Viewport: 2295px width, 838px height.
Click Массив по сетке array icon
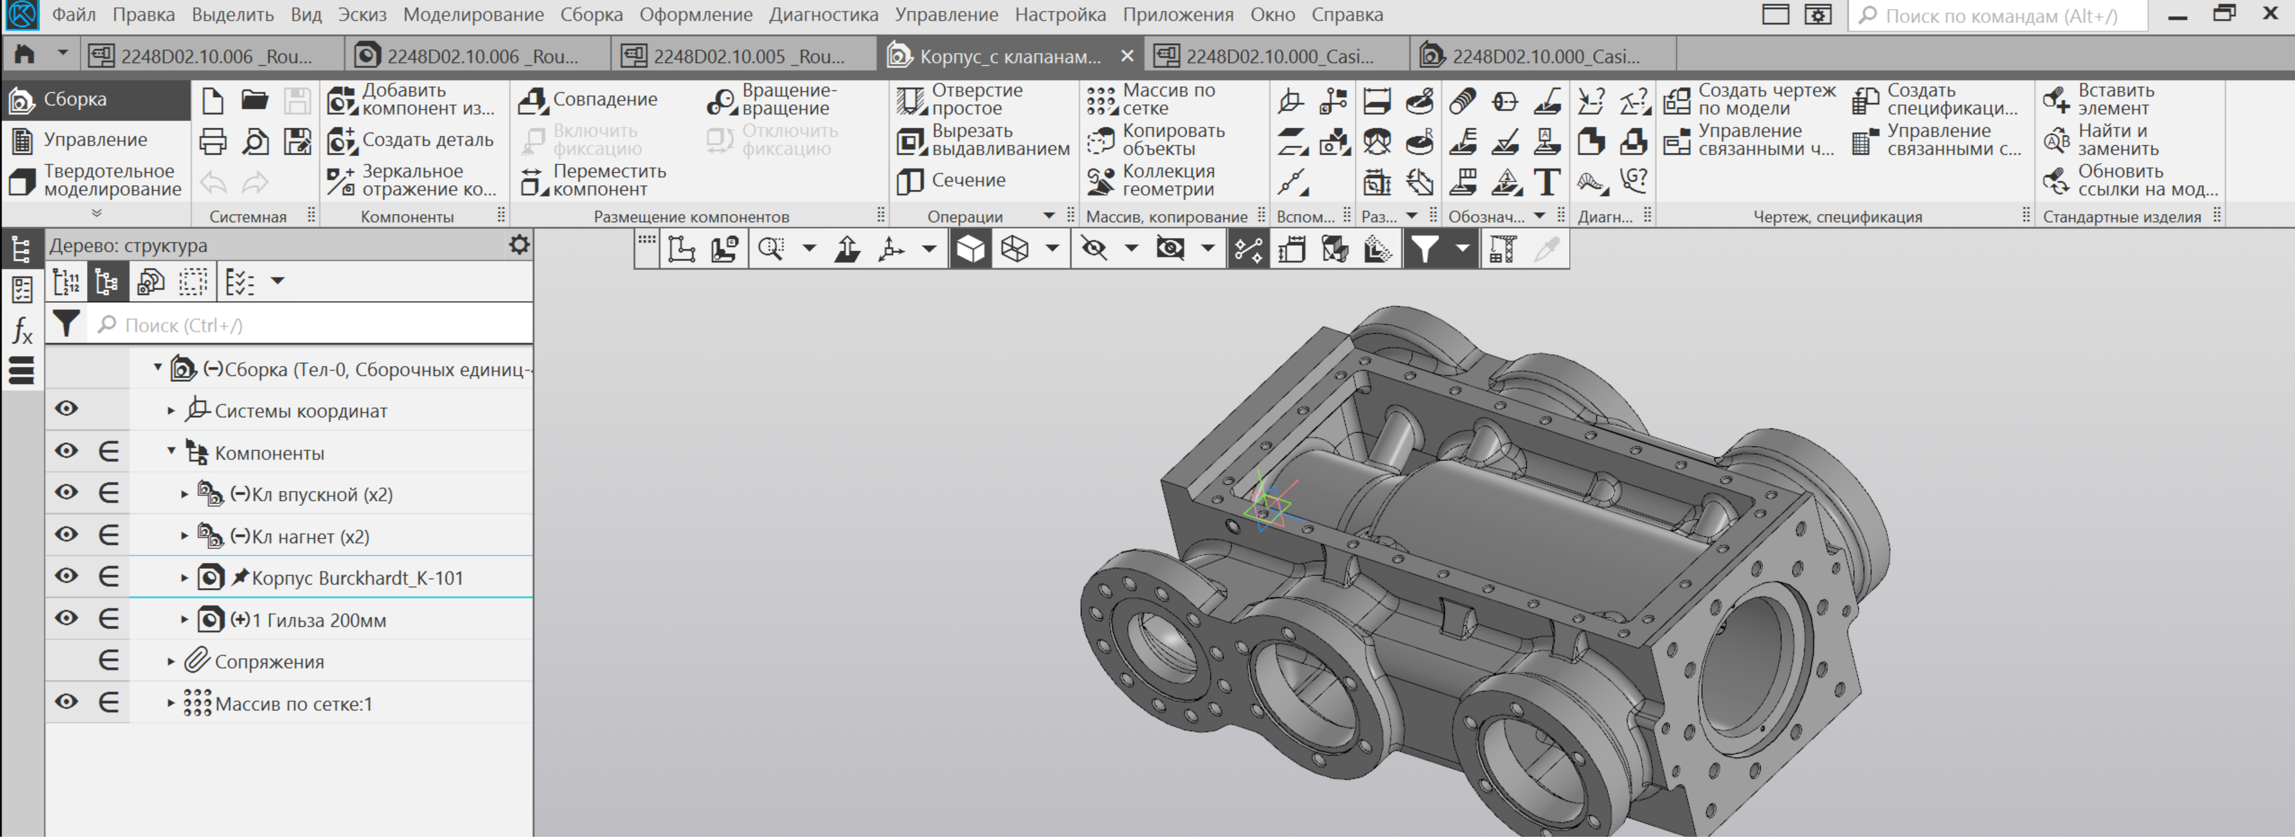tap(1101, 100)
